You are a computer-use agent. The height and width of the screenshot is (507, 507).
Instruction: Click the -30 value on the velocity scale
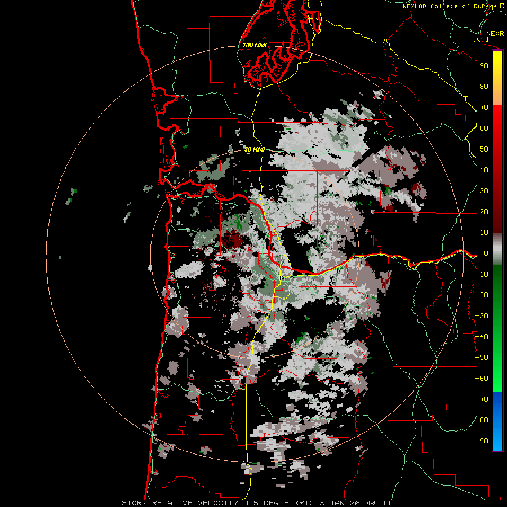coord(482,316)
